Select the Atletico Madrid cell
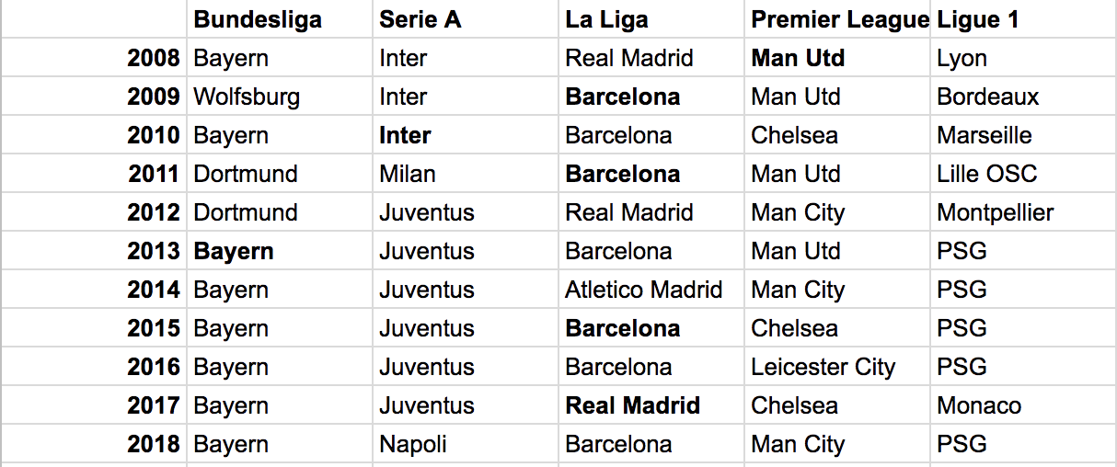 [x=651, y=290]
